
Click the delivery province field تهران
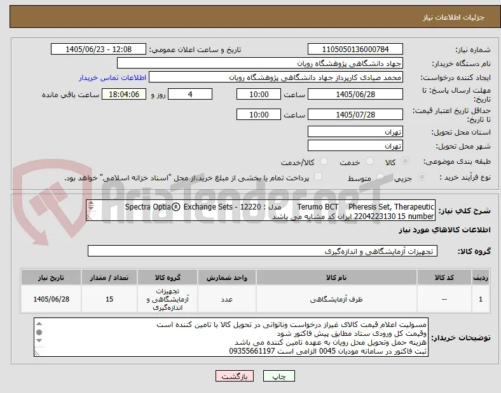(x=355, y=132)
